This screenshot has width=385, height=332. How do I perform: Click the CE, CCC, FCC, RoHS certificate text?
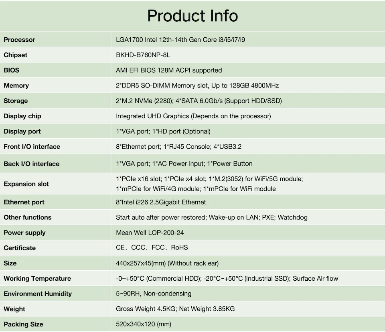(152, 248)
